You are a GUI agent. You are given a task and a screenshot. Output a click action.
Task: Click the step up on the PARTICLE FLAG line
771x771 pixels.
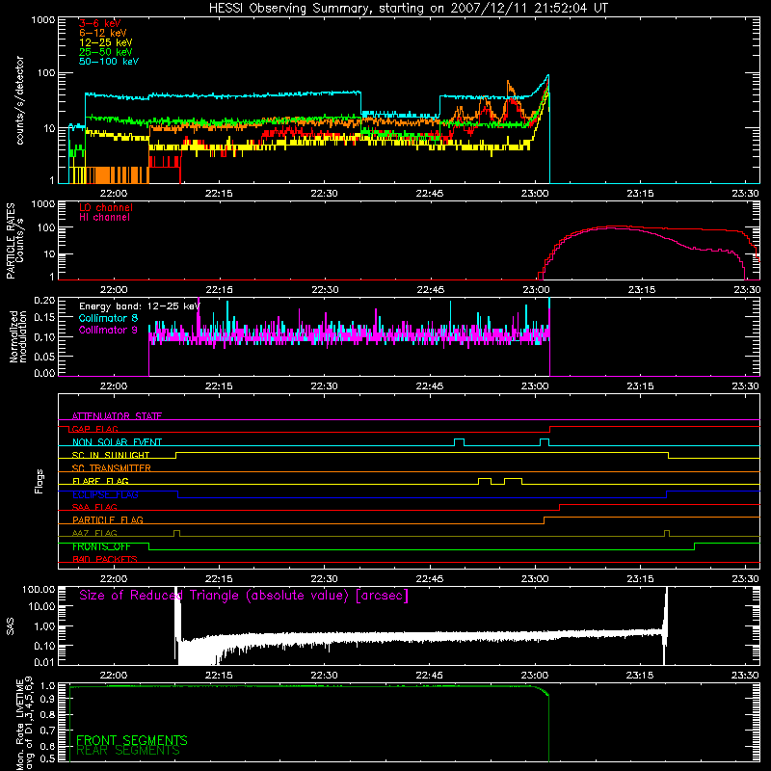(544, 520)
